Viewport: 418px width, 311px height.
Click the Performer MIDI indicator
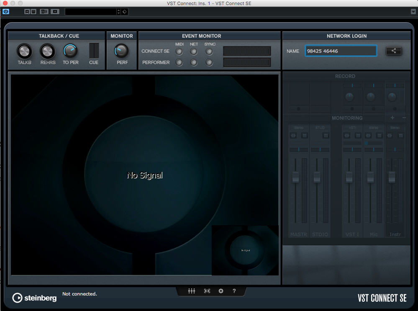(x=179, y=62)
